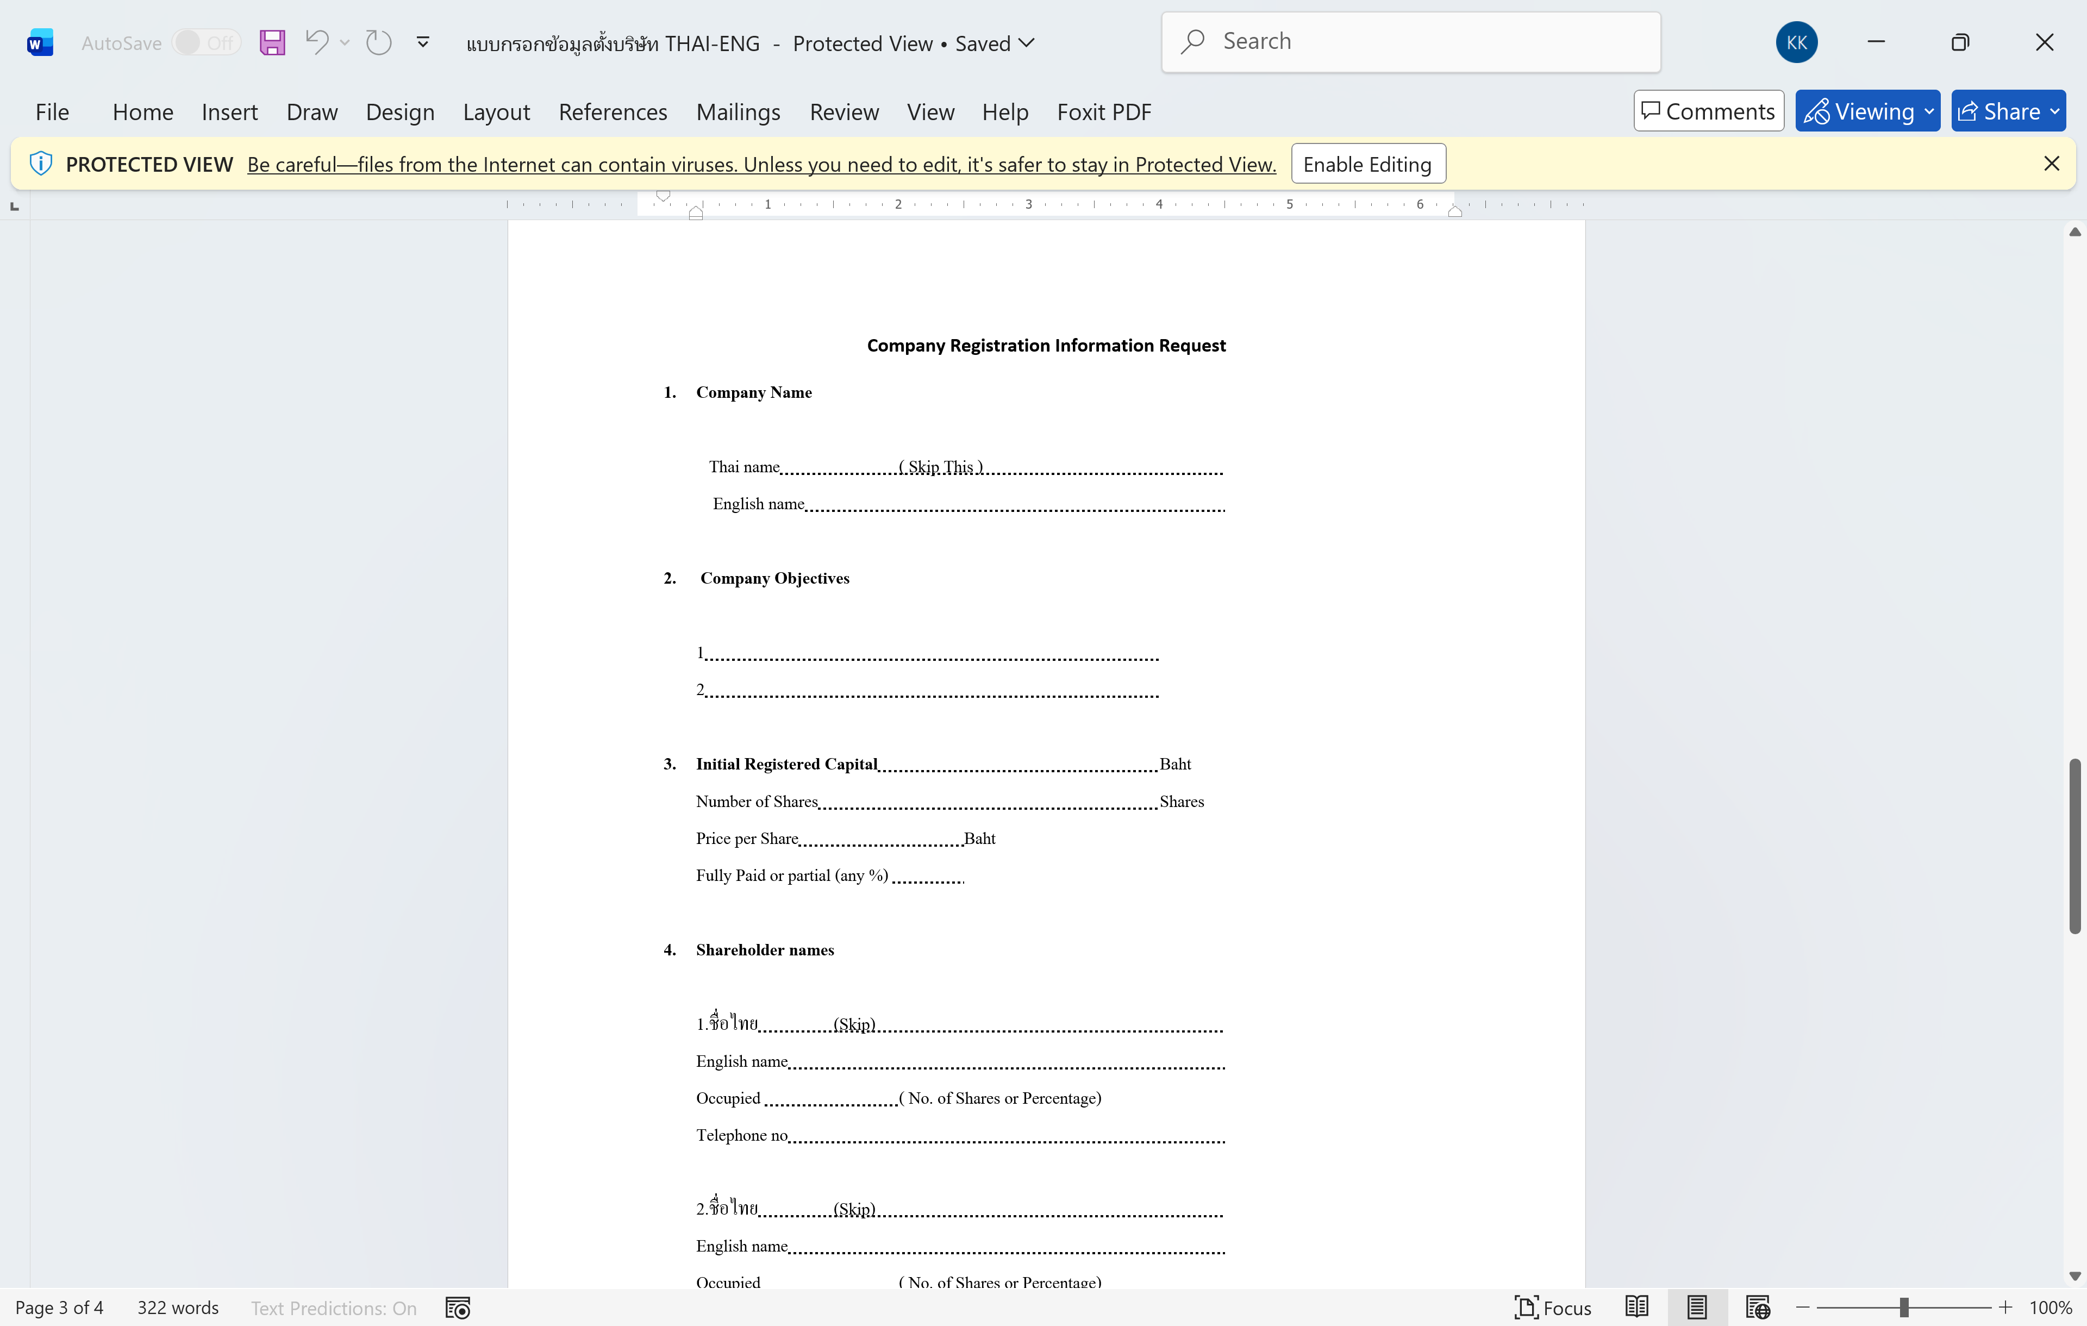Click the Undo arrow icon
The width and height of the screenshot is (2087, 1326).
[x=316, y=42]
